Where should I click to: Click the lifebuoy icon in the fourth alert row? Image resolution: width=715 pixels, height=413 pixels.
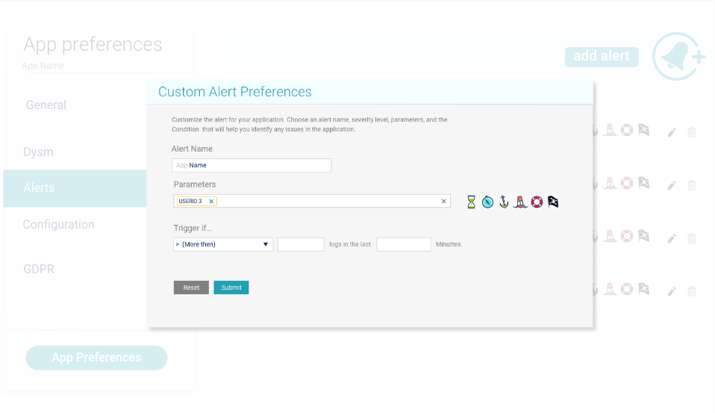coord(627,289)
